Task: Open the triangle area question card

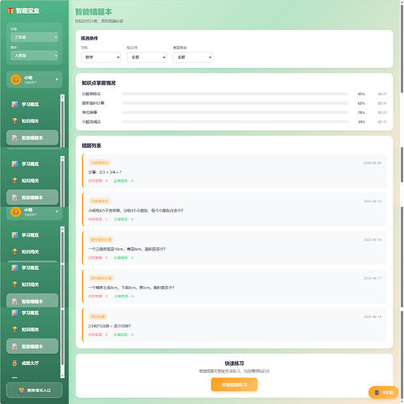Action: point(234,248)
